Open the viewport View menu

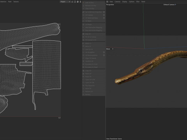111,2
